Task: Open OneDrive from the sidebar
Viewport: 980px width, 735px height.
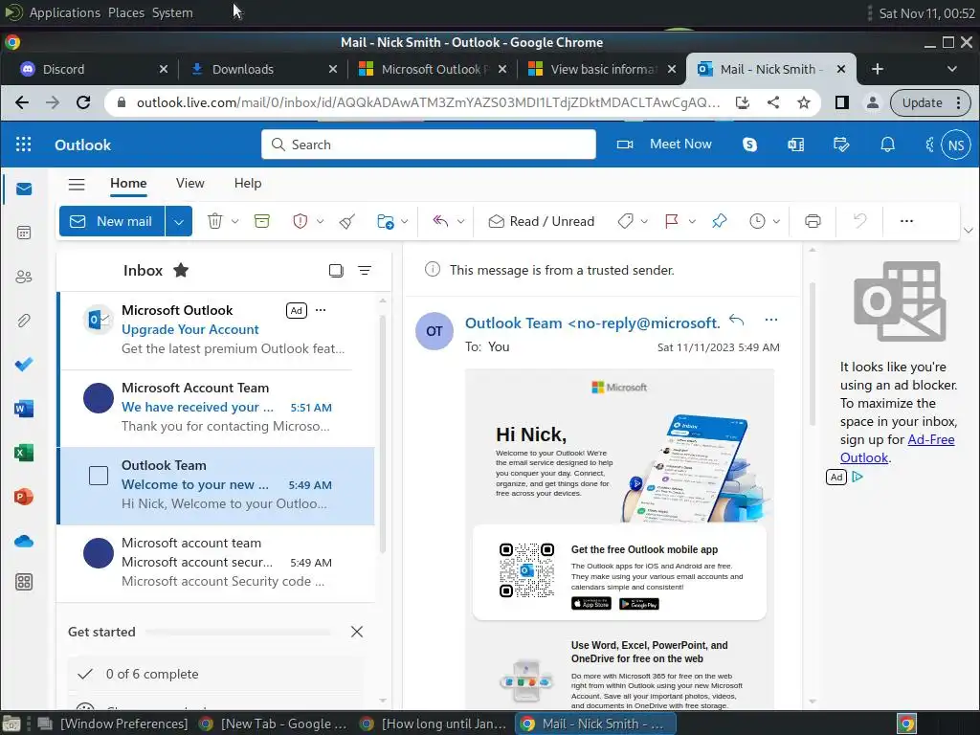Action: [x=24, y=541]
